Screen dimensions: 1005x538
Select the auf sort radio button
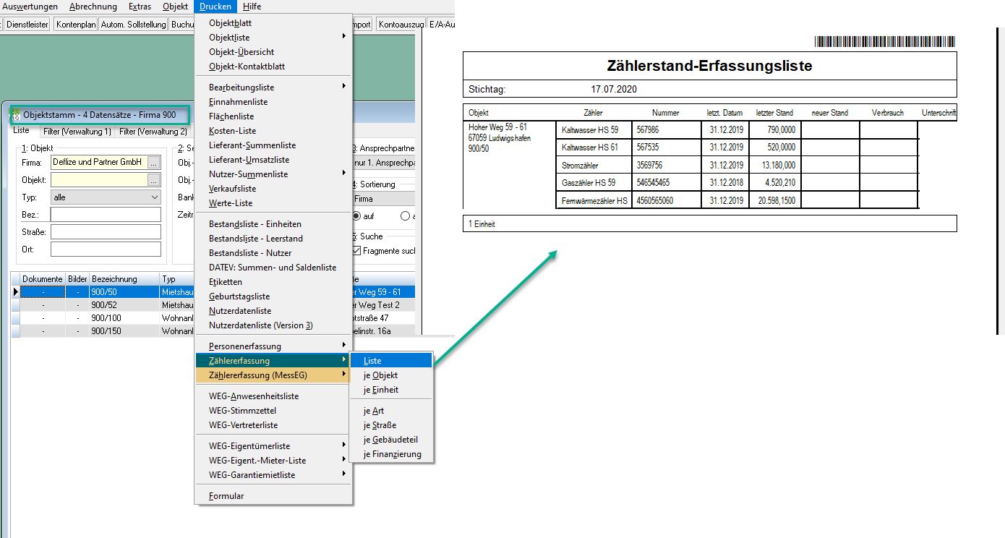click(x=356, y=215)
